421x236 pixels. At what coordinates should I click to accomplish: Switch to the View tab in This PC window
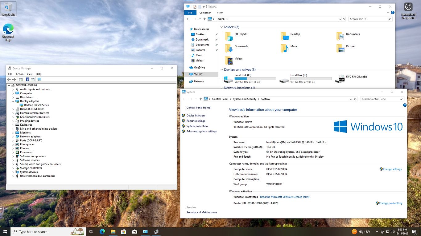coord(220,13)
